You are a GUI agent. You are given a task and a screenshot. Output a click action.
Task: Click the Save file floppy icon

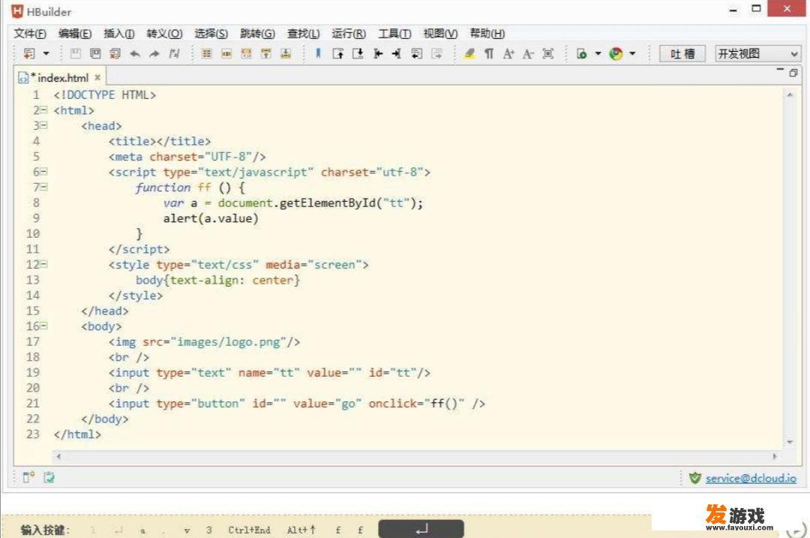click(x=76, y=53)
